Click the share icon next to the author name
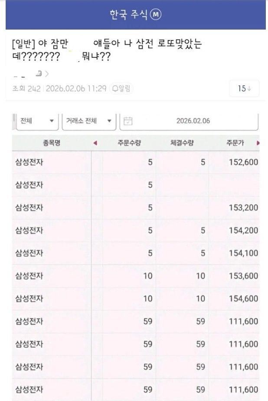 38,74
